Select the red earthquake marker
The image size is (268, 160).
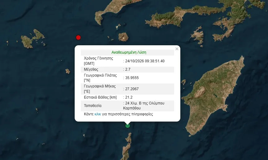click(x=78, y=38)
